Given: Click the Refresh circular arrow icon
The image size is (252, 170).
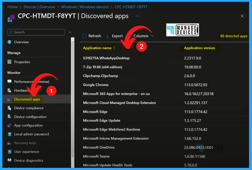Looking at the screenshot, I should point(84,36).
